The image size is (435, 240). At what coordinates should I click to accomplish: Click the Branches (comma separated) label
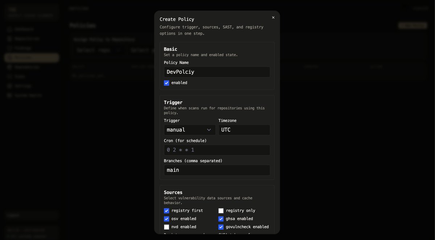click(x=193, y=161)
